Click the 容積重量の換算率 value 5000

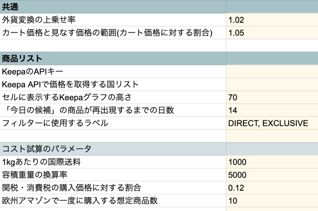click(271, 175)
